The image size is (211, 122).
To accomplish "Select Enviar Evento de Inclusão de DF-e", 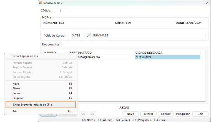I will [x=41, y=105].
